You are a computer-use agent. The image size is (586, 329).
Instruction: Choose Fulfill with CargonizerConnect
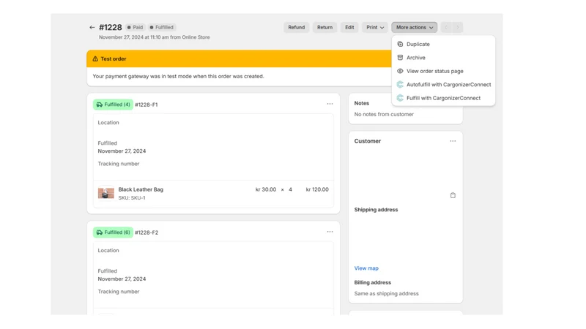click(444, 98)
